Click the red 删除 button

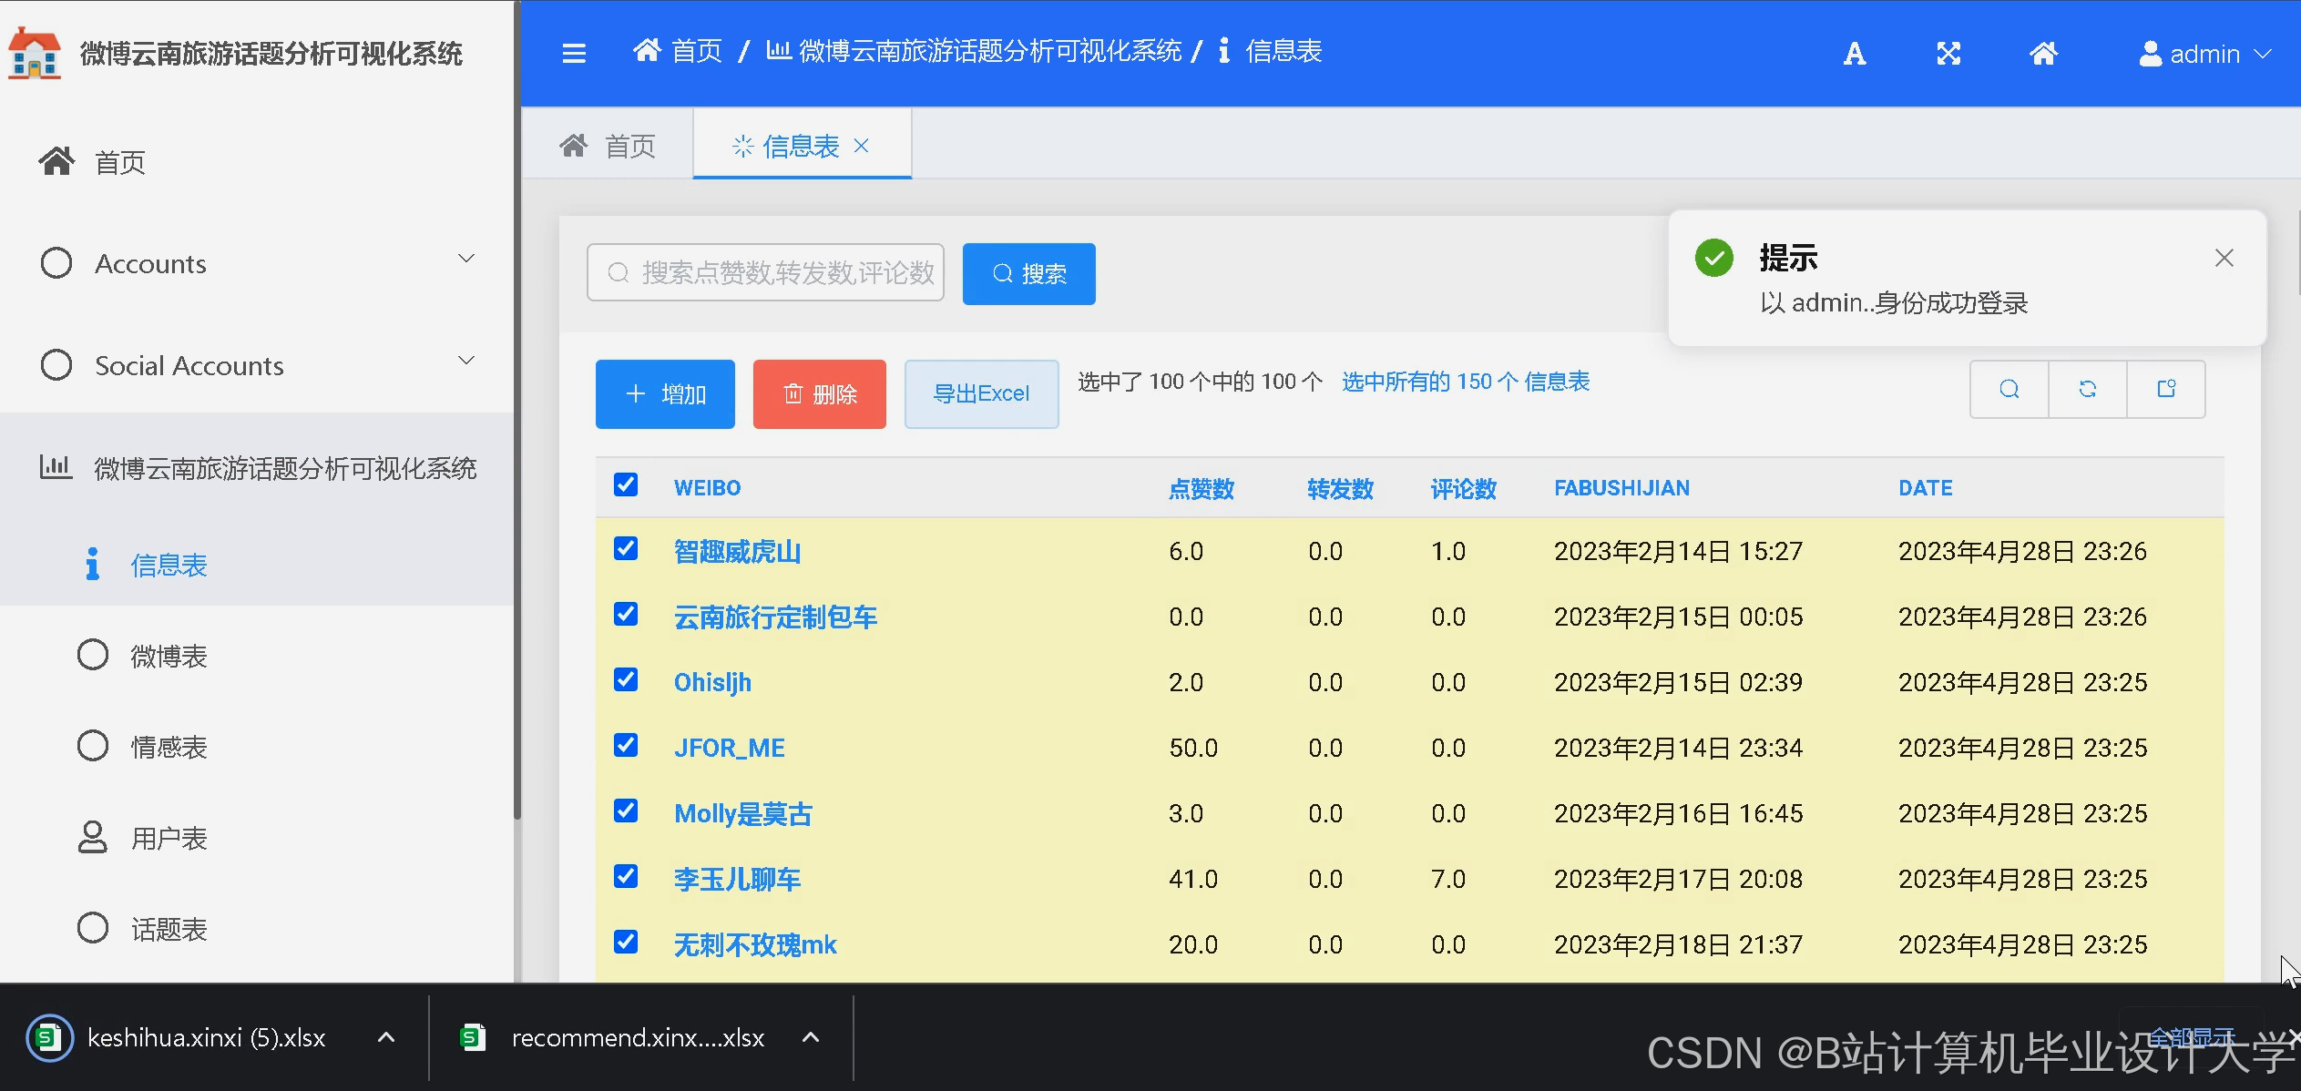coord(819,393)
